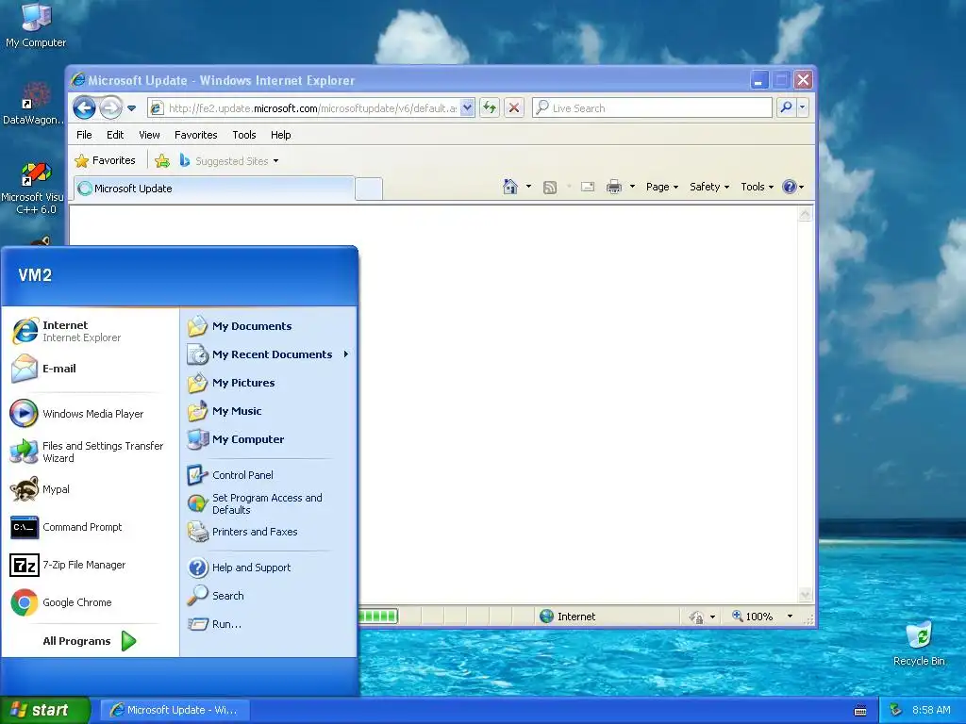966x724 pixels.
Task: Launch Windows Media Player from Start menu
Action: tap(90, 414)
